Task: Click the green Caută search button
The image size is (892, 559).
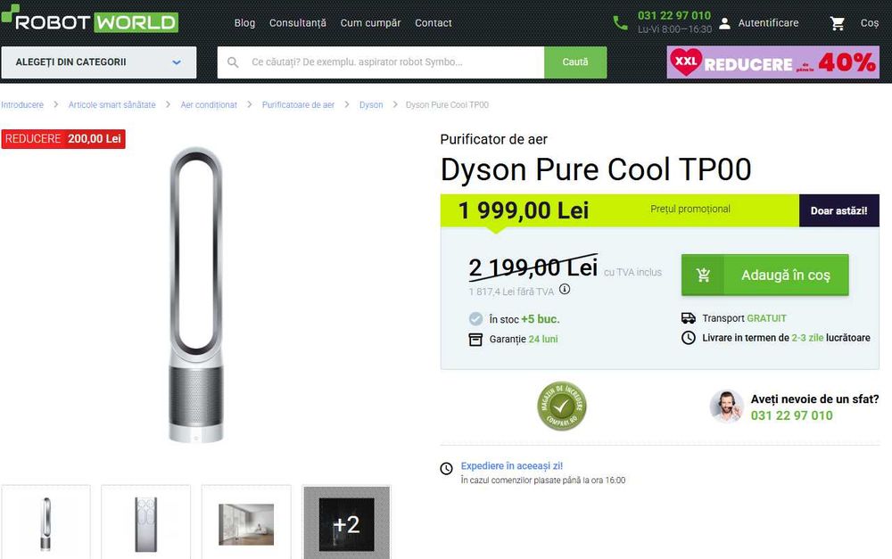Action: (x=575, y=62)
